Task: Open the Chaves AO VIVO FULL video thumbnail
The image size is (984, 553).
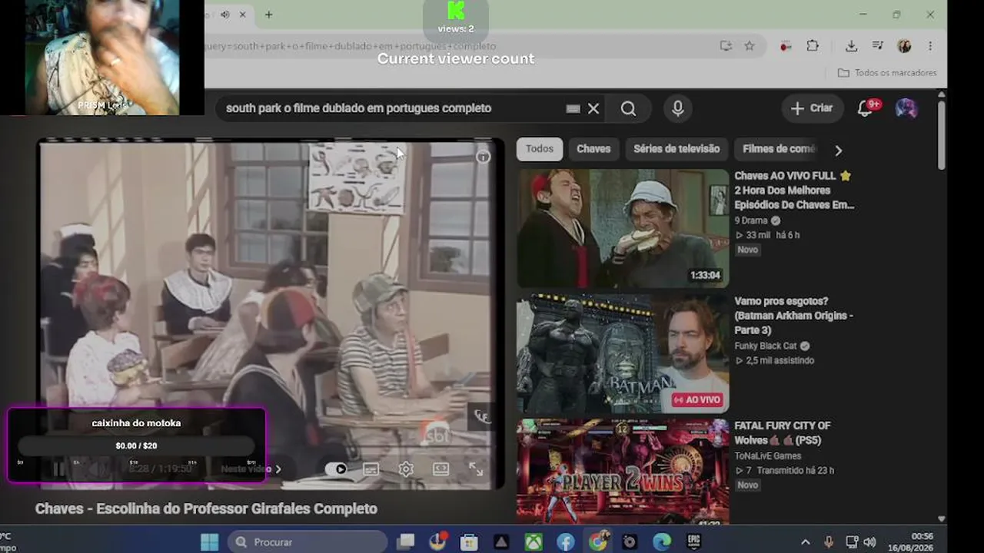Action: [623, 228]
